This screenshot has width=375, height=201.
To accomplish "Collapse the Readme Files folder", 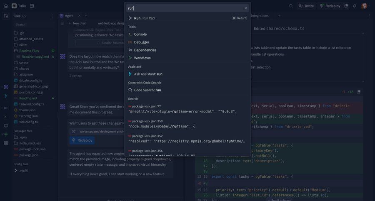I will [x=33, y=51].
